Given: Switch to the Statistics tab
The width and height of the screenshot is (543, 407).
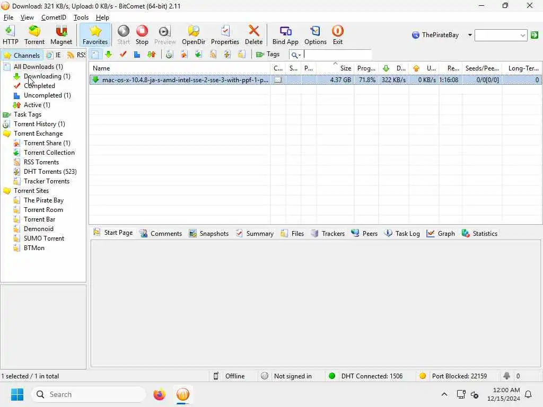Looking at the screenshot, I should pyautogui.click(x=479, y=234).
